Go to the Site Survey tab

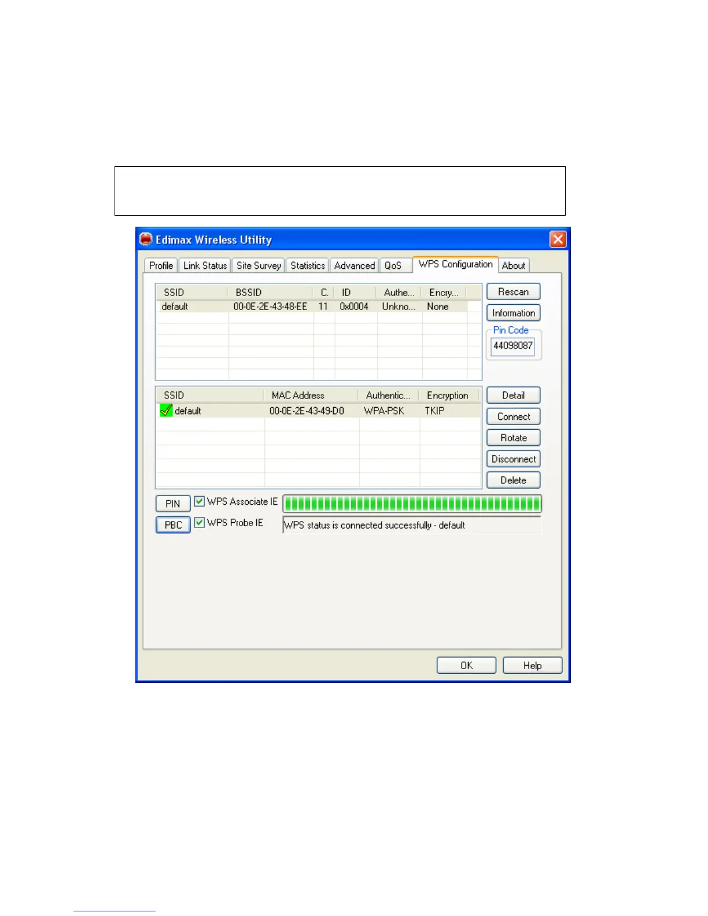click(x=259, y=265)
